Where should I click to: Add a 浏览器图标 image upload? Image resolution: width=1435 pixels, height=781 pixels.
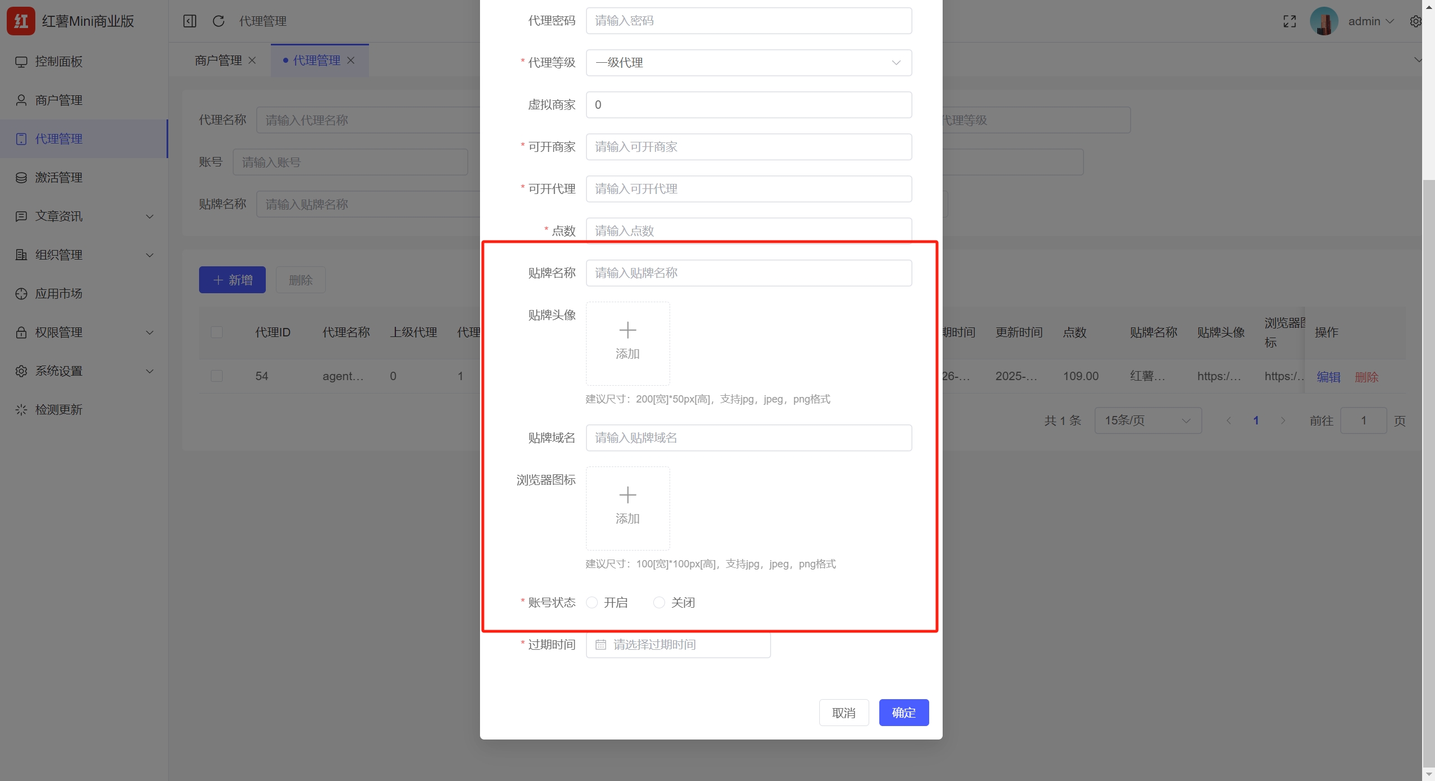coord(627,508)
